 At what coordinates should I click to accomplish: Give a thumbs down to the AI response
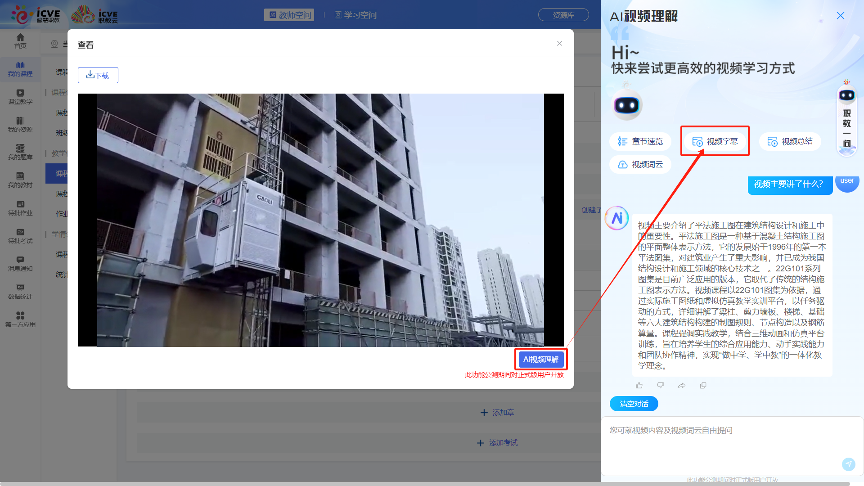660,385
